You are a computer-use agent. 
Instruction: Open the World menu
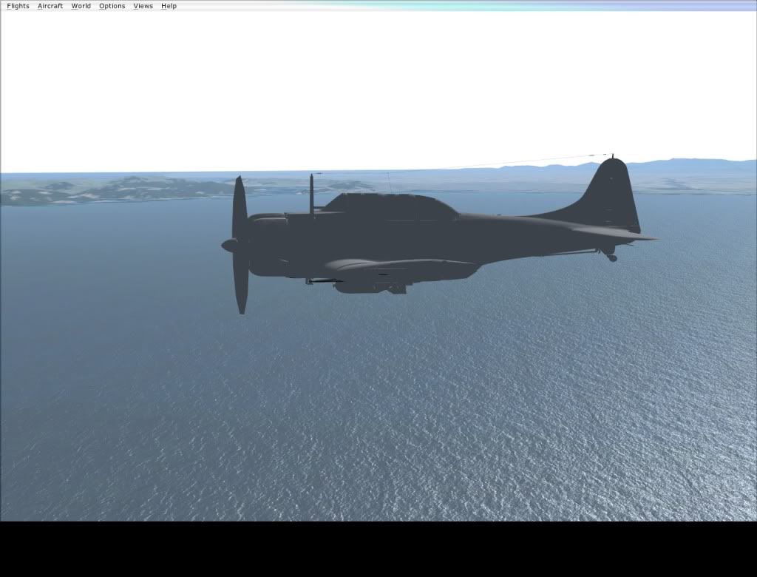[x=81, y=6]
